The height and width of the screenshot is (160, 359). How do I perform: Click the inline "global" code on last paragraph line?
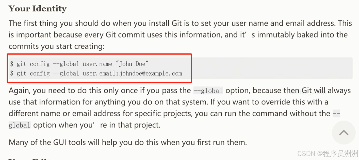(20, 125)
